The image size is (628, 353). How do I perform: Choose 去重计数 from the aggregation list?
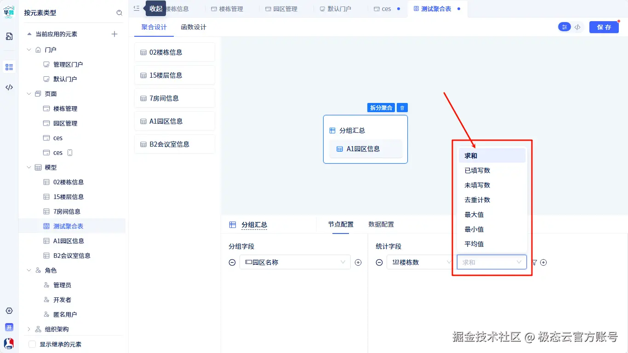pos(492,200)
